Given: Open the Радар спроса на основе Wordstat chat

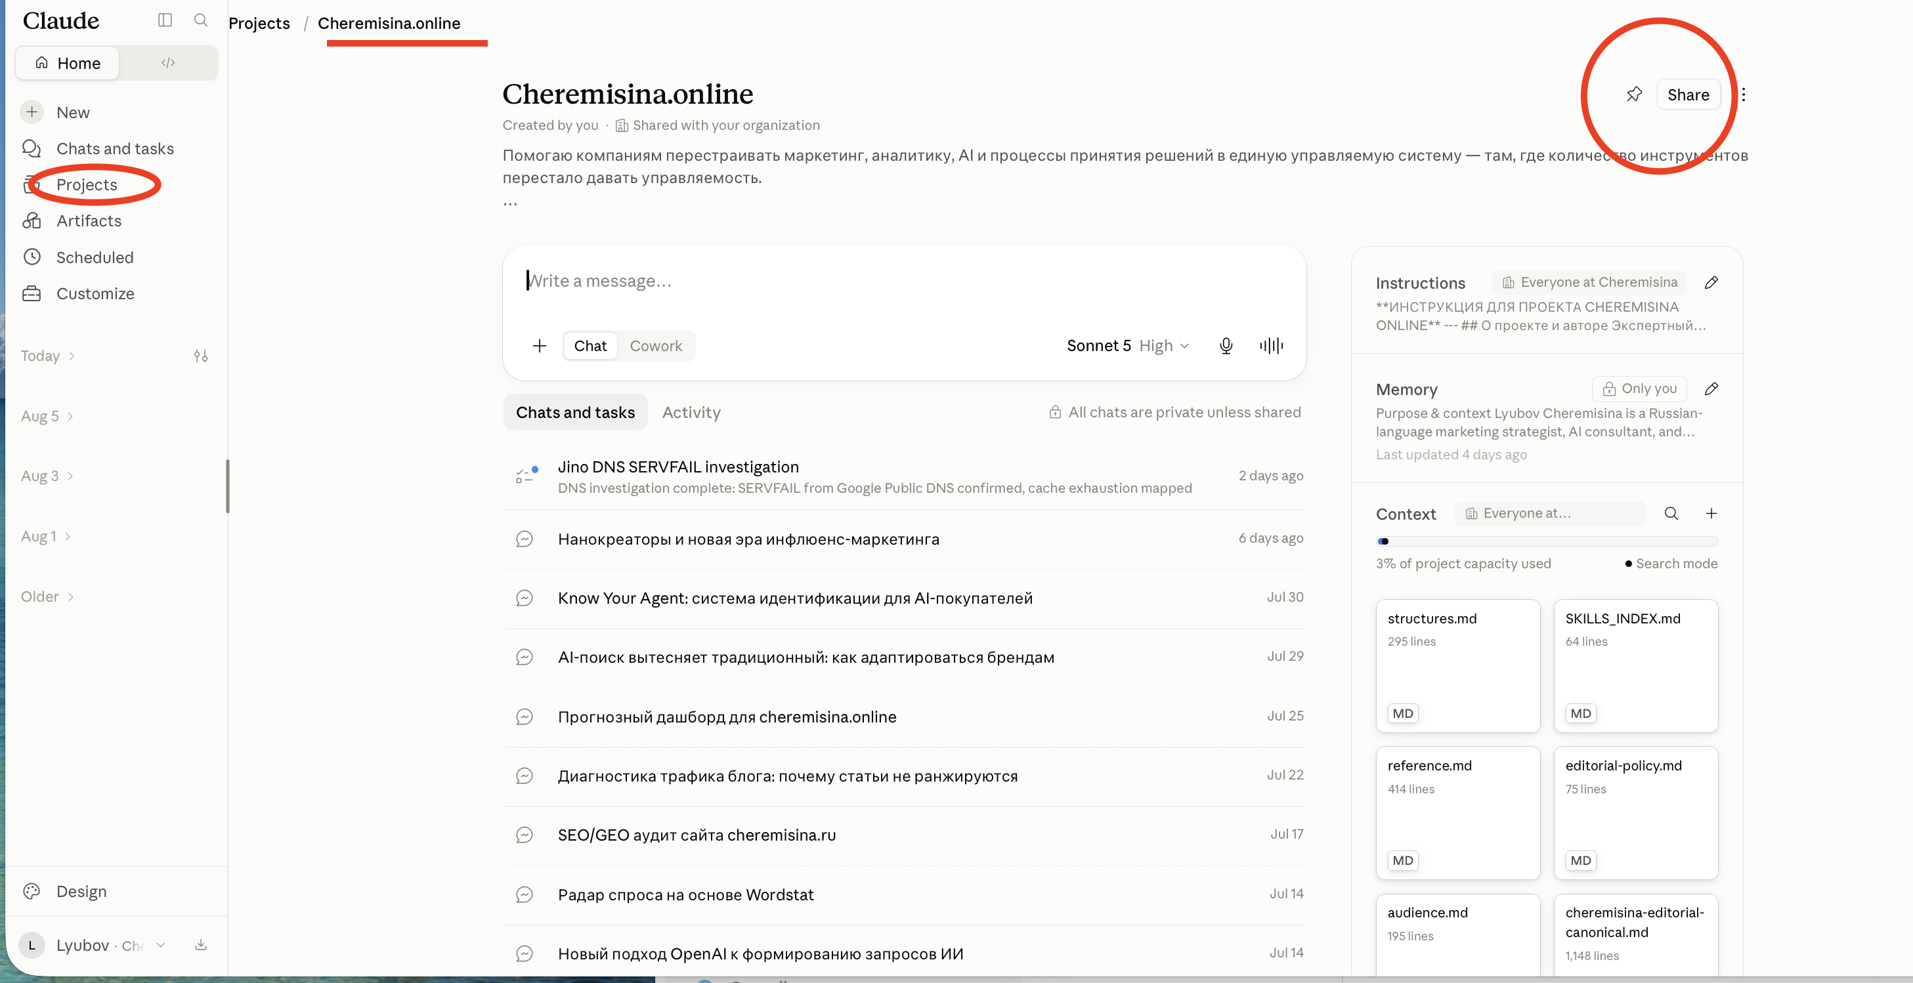Looking at the screenshot, I should [904, 894].
